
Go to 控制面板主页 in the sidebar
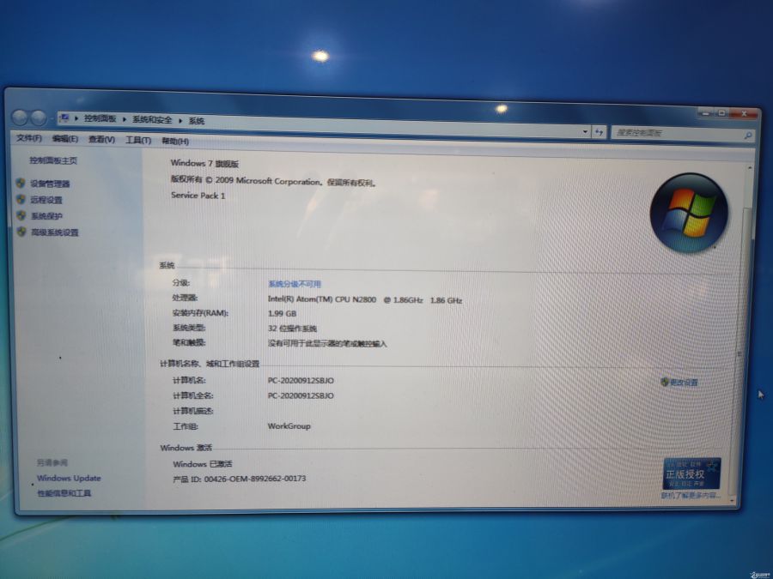[53, 160]
